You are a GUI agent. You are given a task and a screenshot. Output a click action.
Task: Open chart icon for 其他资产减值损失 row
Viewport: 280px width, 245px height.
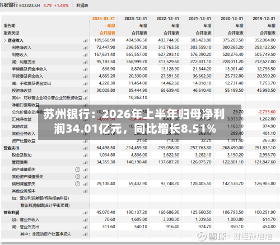tap(85, 177)
